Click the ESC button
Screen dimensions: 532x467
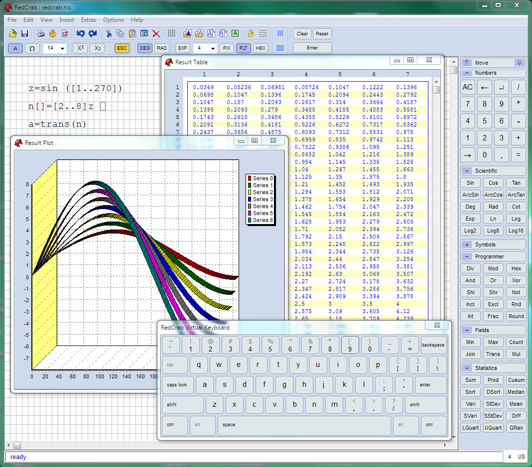(122, 48)
